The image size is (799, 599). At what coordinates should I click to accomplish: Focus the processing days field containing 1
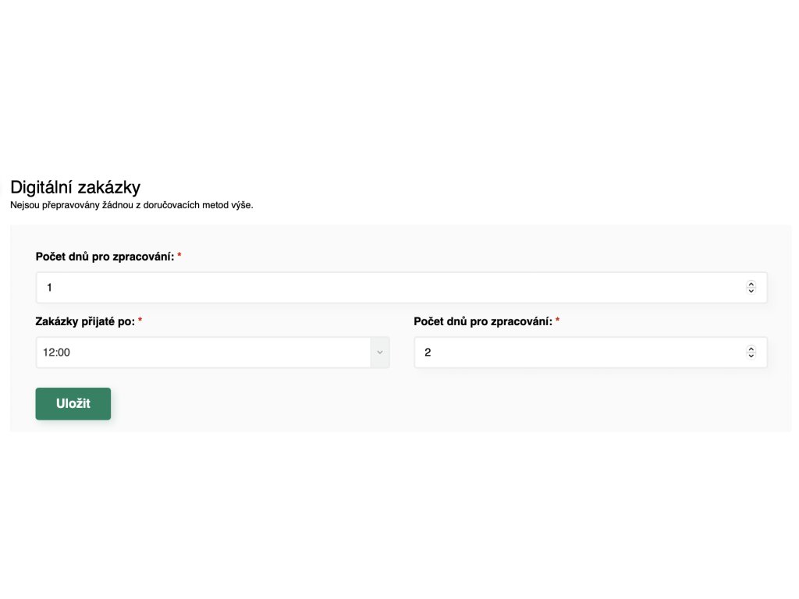pos(402,287)
